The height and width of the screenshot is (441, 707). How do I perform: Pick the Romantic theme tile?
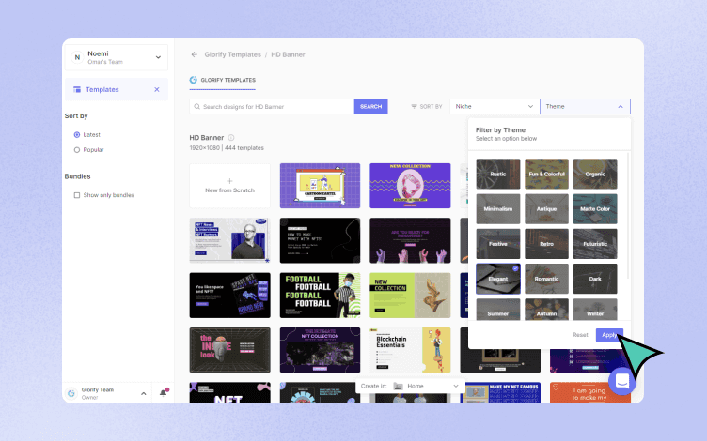(x=546, y=279)
